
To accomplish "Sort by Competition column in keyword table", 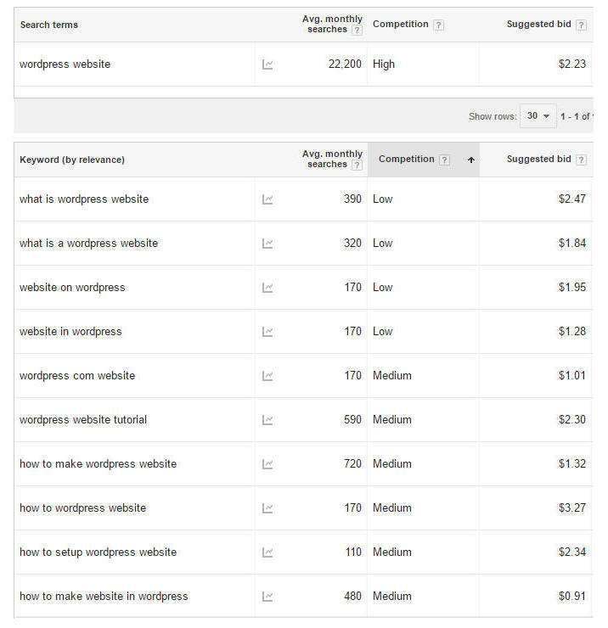I will 407,160.
